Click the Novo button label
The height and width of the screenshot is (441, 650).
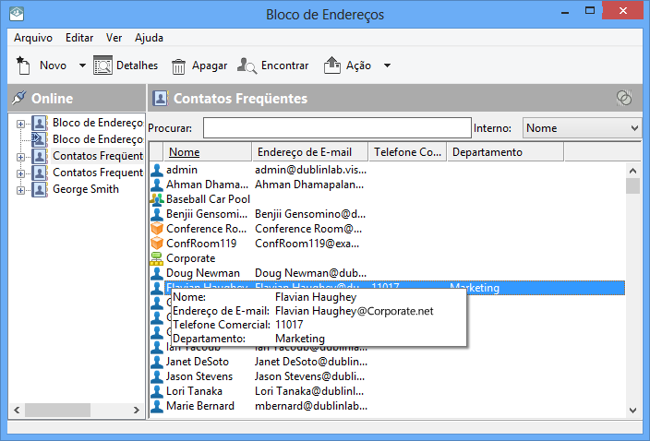point(53,66)
